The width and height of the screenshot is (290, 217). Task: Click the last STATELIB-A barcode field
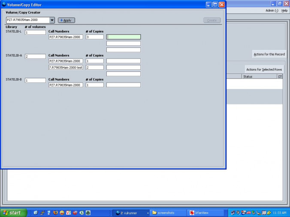tap(124, 74)
